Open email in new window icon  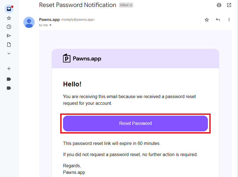click(229, 5)
